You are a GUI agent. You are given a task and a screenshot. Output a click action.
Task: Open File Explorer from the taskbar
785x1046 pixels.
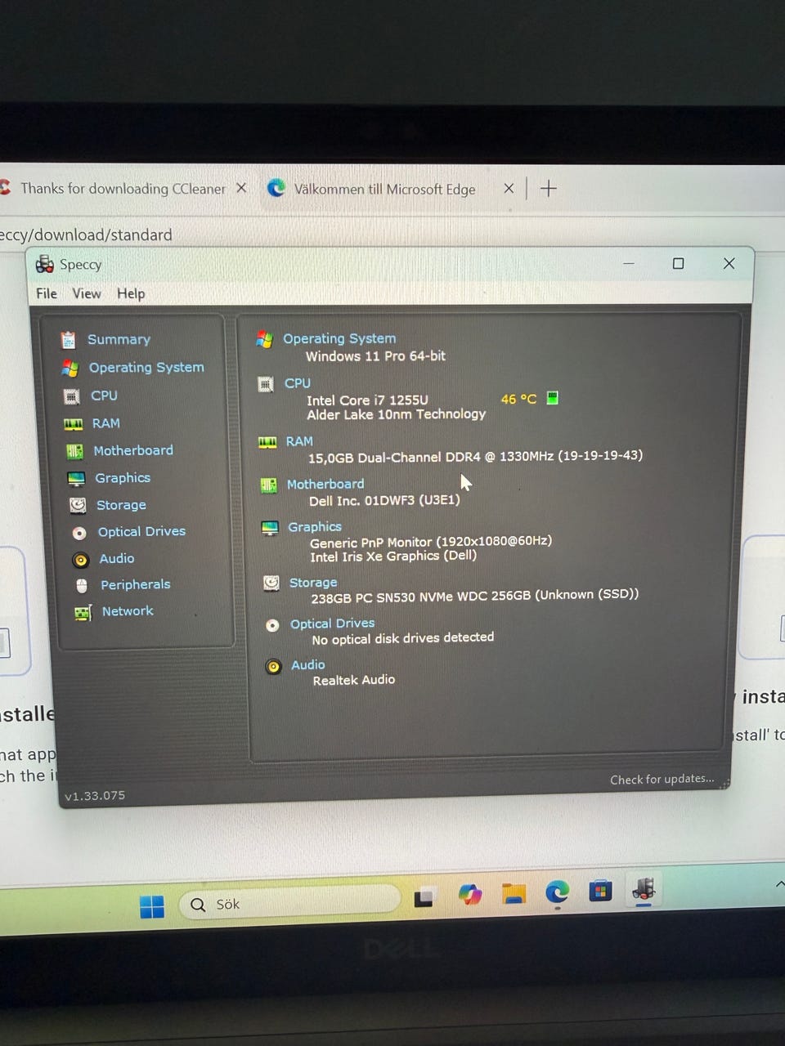point(514,894)
